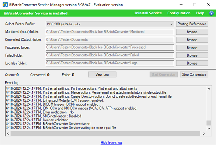Close the Service Manager window

pyautogui.click(x=208, y=5)
